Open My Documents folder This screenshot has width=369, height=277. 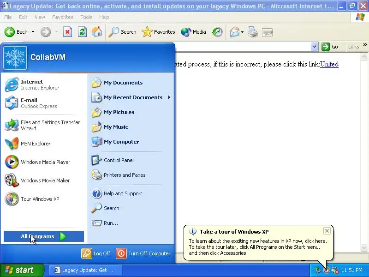click(x=131, y=83)
